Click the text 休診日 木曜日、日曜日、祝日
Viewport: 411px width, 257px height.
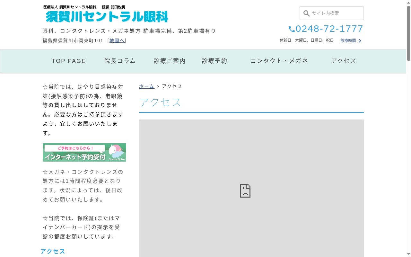click(307, 40)
